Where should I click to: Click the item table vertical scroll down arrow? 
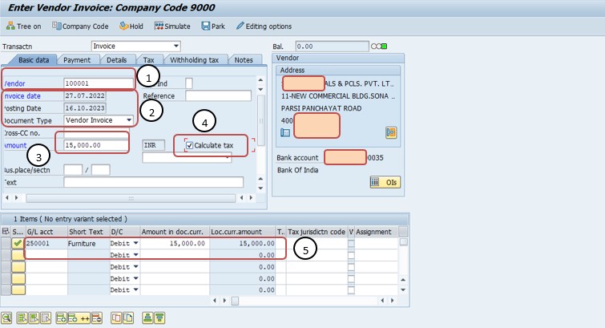point(403,290)
